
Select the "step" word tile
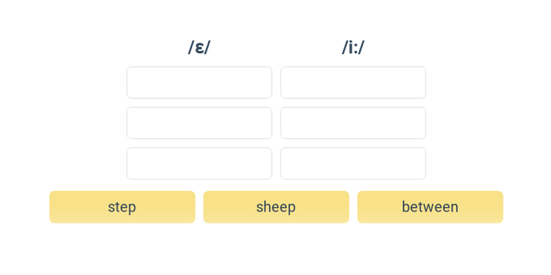coord(122,207)
